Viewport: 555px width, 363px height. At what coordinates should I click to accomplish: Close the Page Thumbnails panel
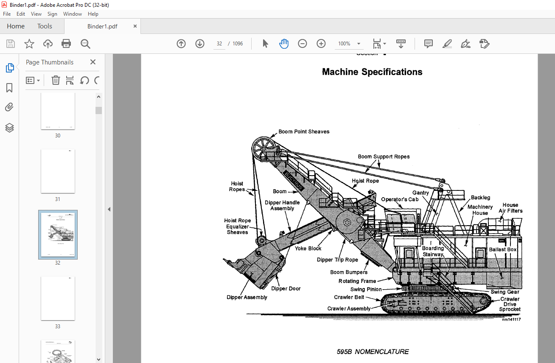[x=93, y=62]
